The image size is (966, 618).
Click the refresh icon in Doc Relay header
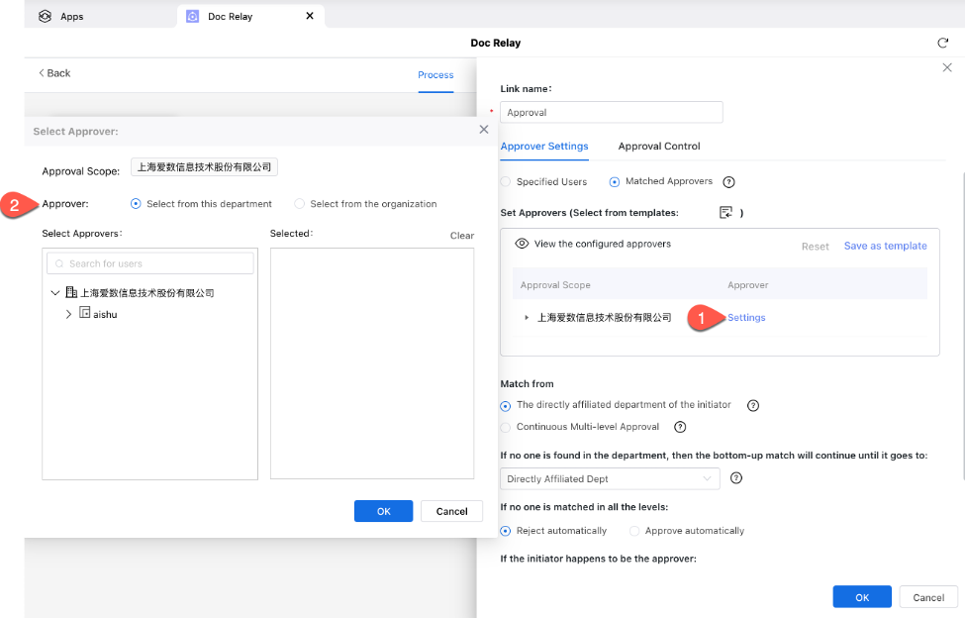coord(942,44)
